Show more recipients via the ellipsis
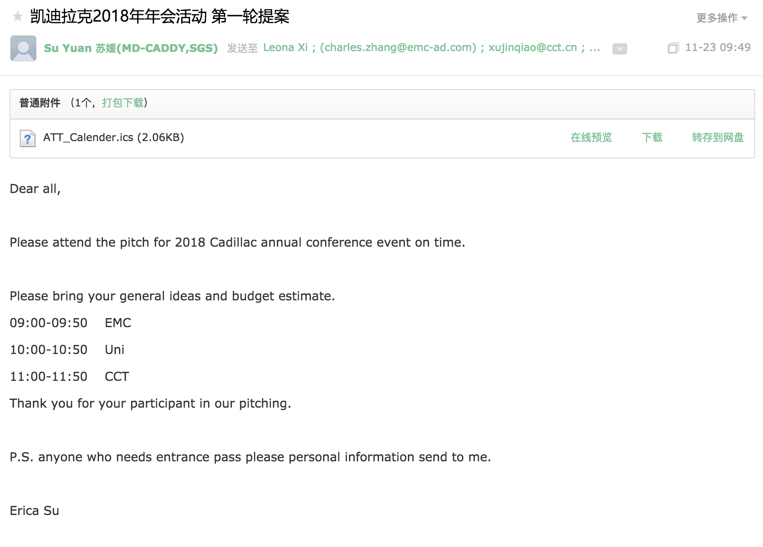Viewport: 763px width, 547px height. click(595, 48)
